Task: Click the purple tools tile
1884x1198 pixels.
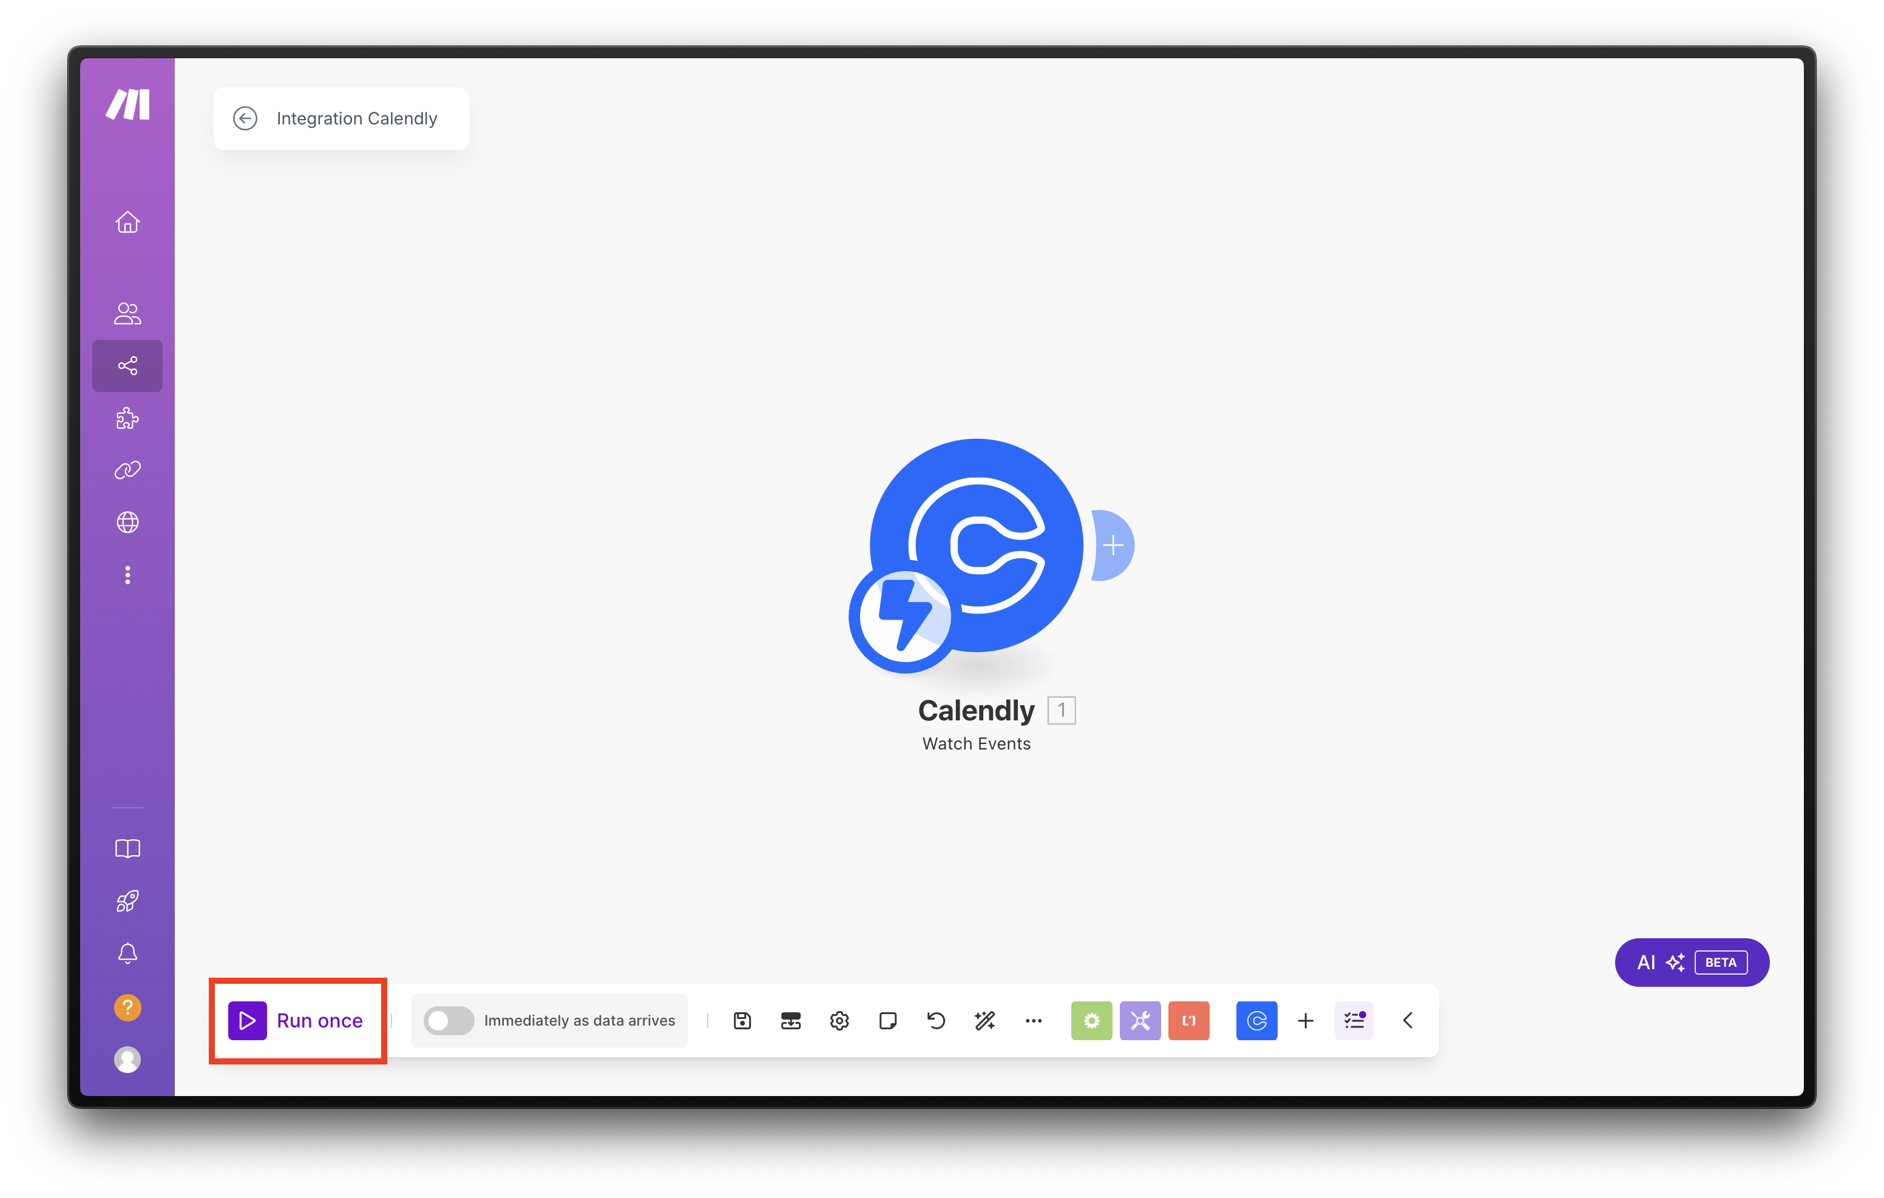Action: (1139, 1020)
